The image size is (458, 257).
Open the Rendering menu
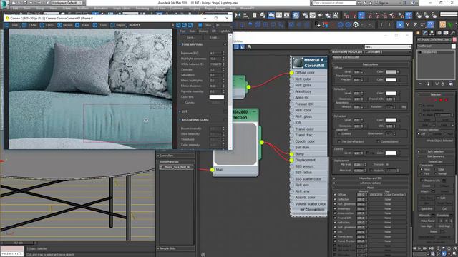142,9
